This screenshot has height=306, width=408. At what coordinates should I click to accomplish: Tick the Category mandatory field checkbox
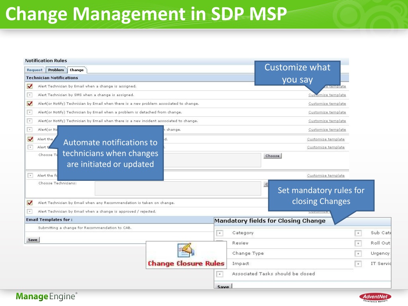point(220,233)
